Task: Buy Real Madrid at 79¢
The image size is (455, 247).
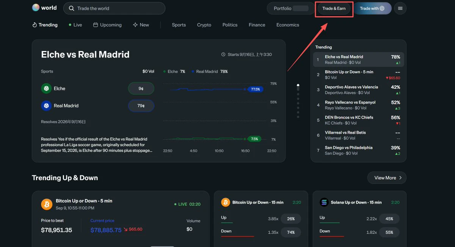Action: pyautogui.click(x=141, y=106)
